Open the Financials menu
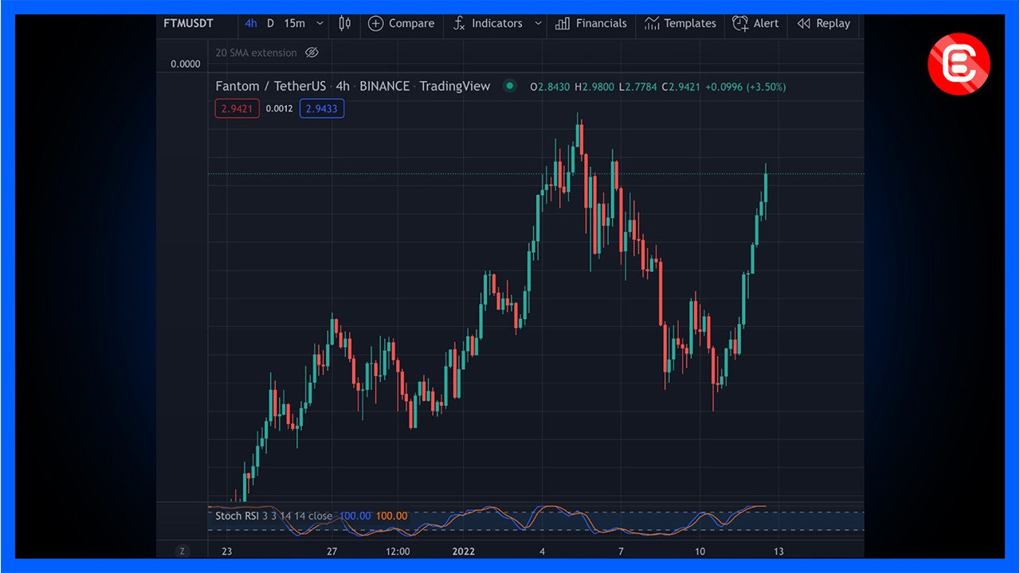 [x=591, y=23]
